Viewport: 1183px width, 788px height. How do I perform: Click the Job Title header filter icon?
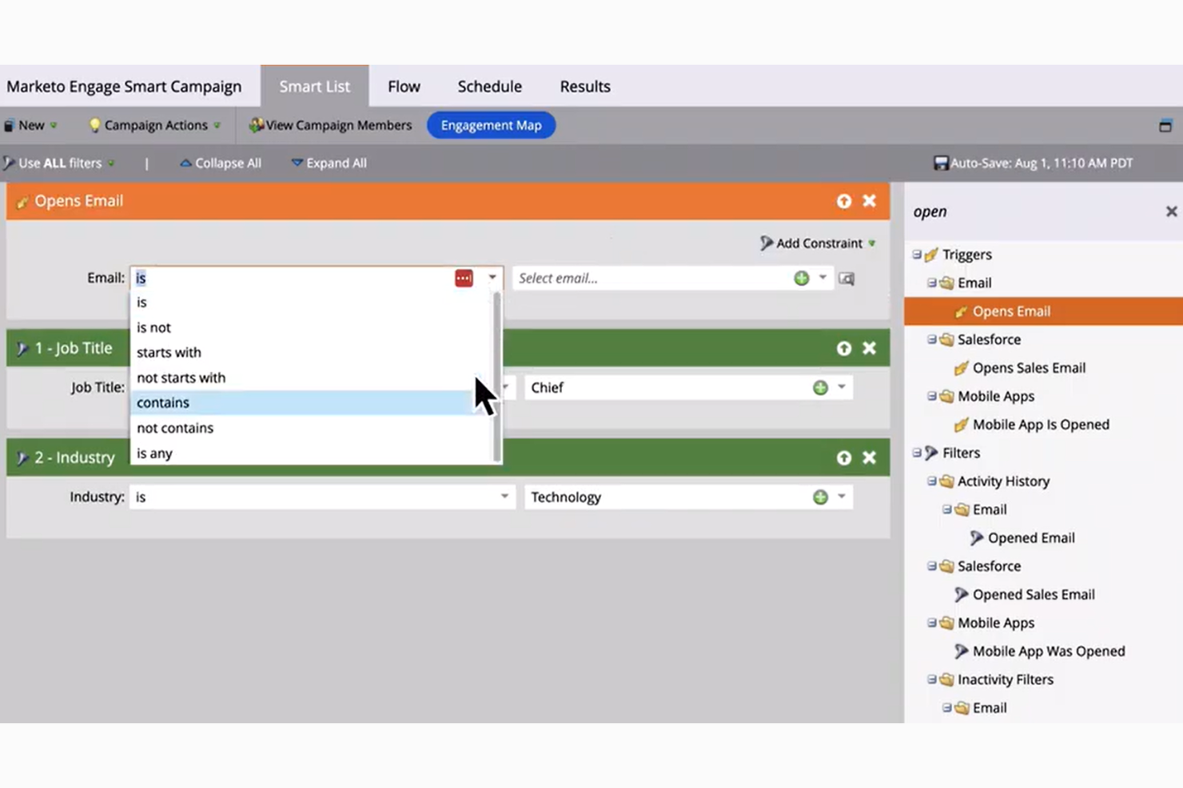click(x=22, y=349)
